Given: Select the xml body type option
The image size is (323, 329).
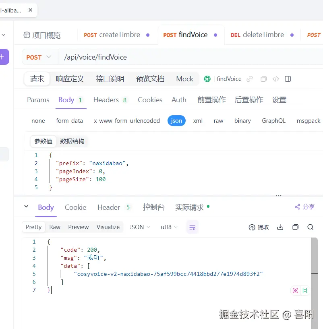Looking at the screenshot, I should 198,120.
